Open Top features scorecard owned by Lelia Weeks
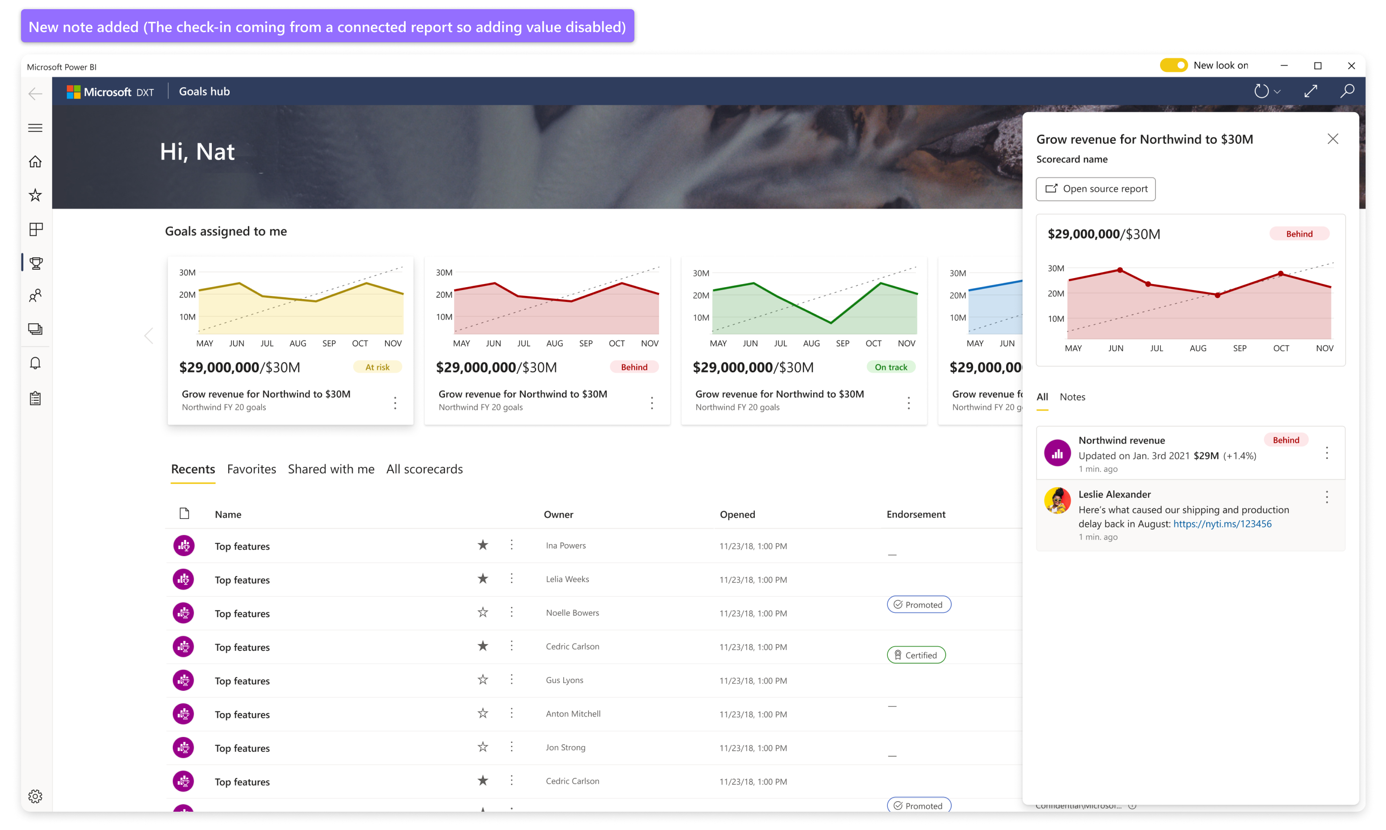 click(242, 580)
